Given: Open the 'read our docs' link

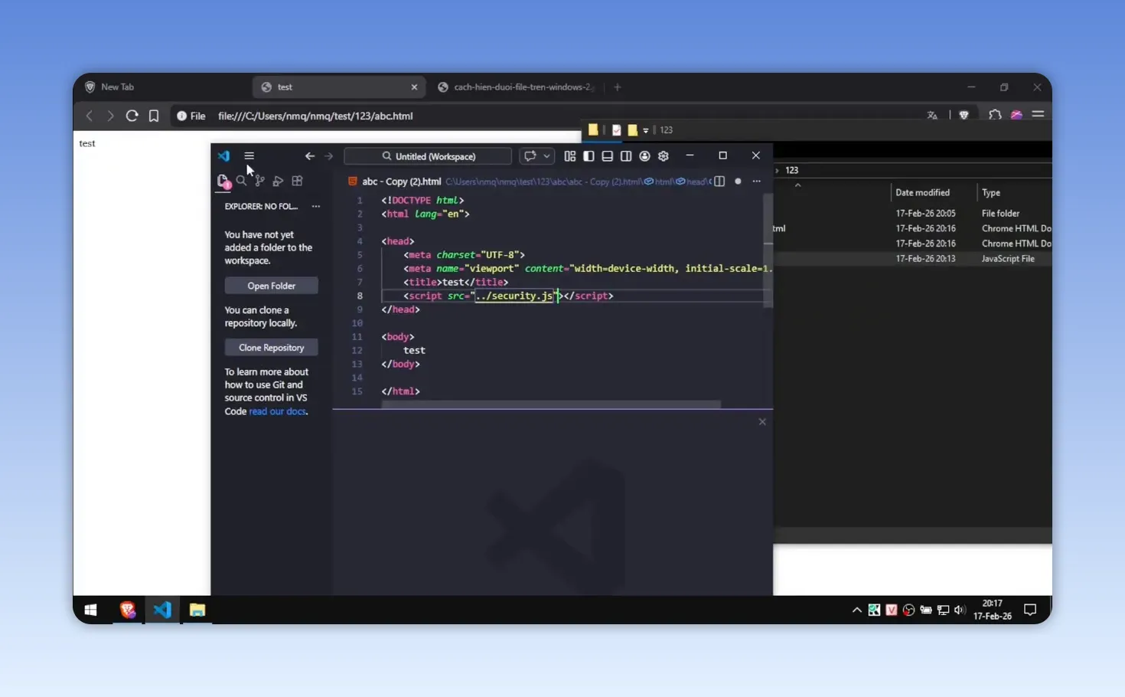Looking at the screenshot, I should [277, 411].
